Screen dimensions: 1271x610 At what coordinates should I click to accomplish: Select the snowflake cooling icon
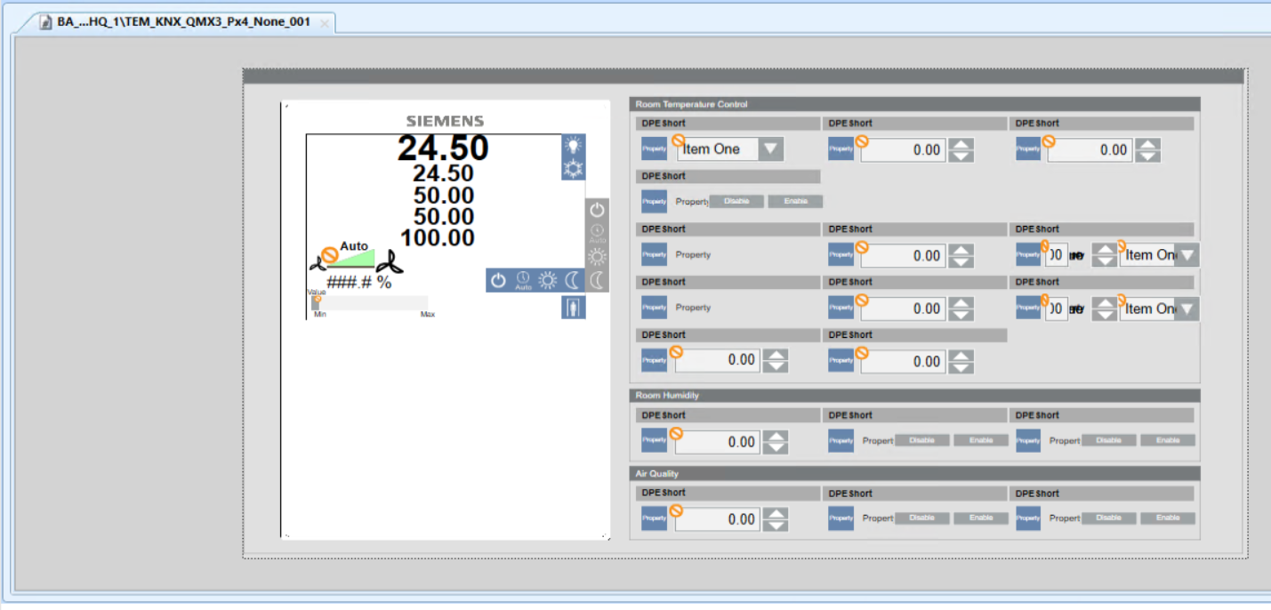574,168
